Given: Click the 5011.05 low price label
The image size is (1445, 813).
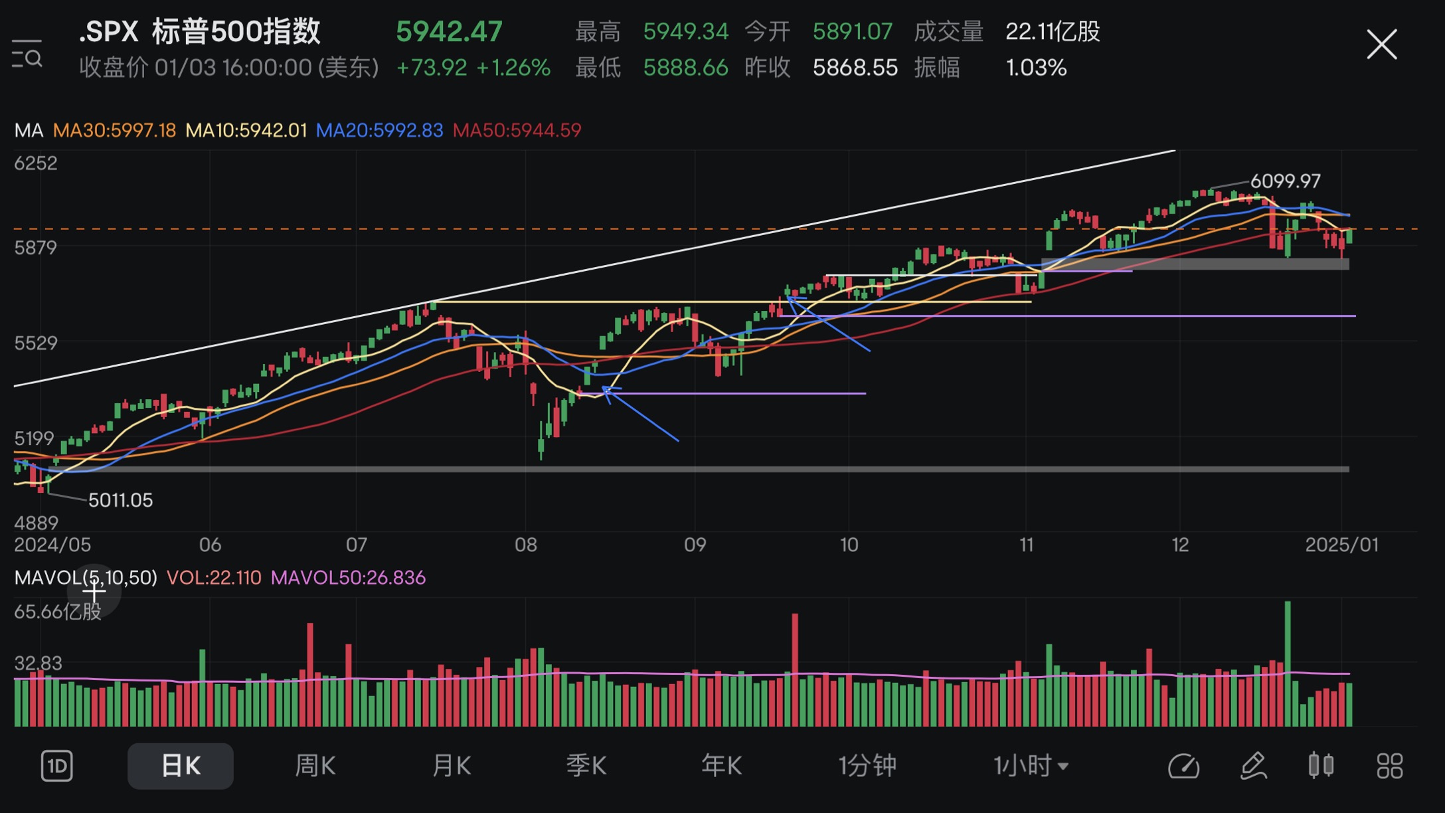Looking at the screenshot, I should click(x=120, y=499).
